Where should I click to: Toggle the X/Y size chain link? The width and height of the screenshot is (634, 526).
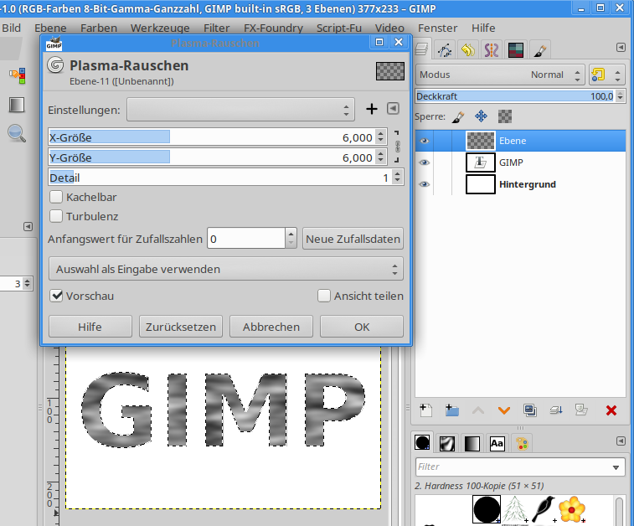pyautogui.click(x=398, y=147)
